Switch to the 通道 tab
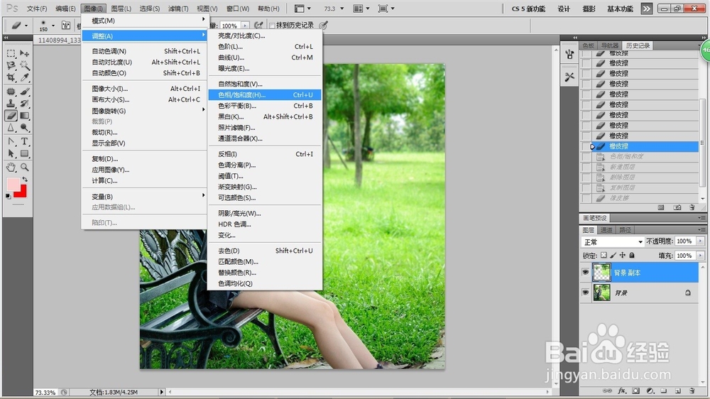 click(606, 230)
